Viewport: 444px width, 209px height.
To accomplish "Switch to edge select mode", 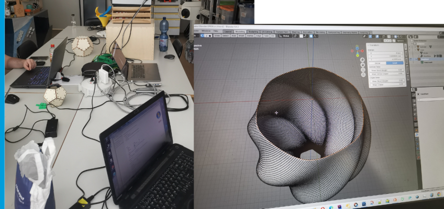I will point(206,36).
